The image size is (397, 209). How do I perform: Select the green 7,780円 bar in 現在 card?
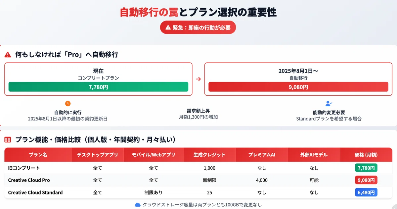pos(98,87)
